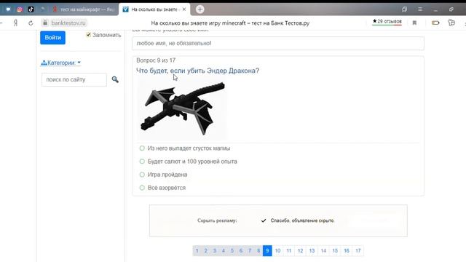The width and height of the screenshot is (466, 262).
Task: Click the lock site security icon
Action: coord(45,23)
